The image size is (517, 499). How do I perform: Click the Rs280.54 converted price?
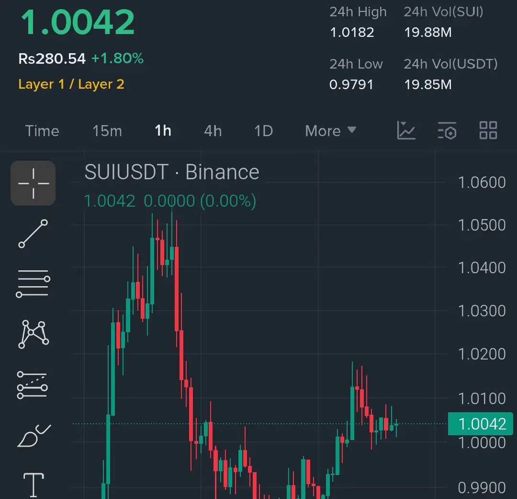pos(52,59)
